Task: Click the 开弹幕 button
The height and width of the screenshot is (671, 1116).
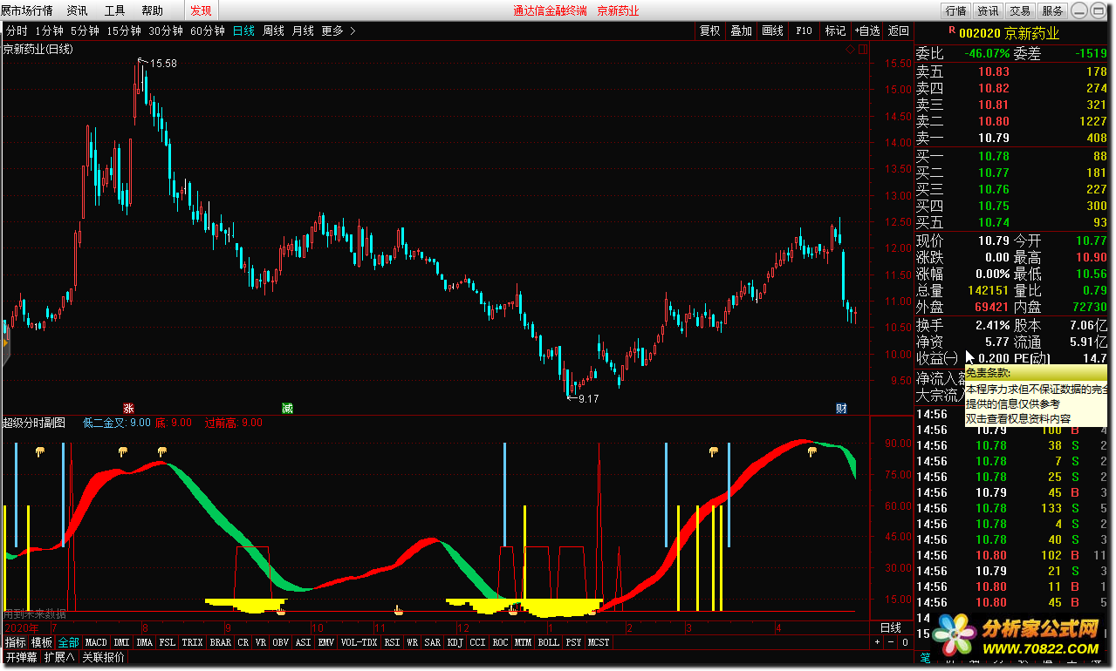Action: click(x=22, y=657)
